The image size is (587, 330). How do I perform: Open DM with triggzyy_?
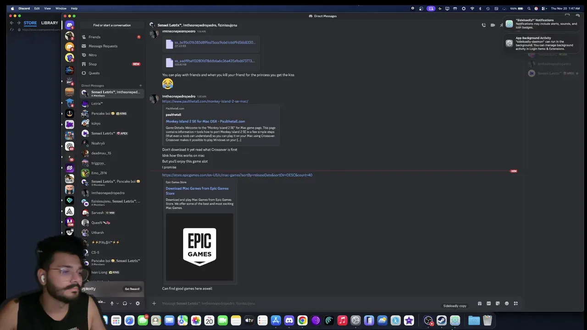coord(111,163)
